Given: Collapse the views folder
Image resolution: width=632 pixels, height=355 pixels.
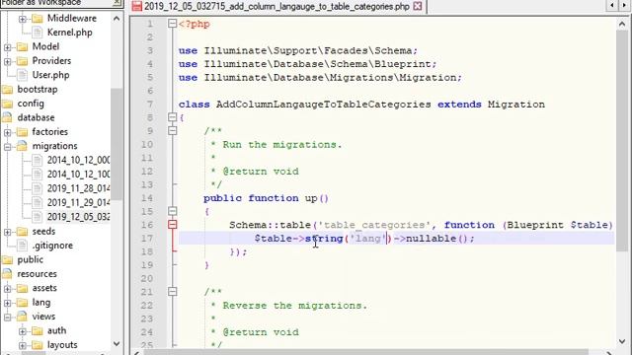Looking at the screenshot, I should pos(8,318).
